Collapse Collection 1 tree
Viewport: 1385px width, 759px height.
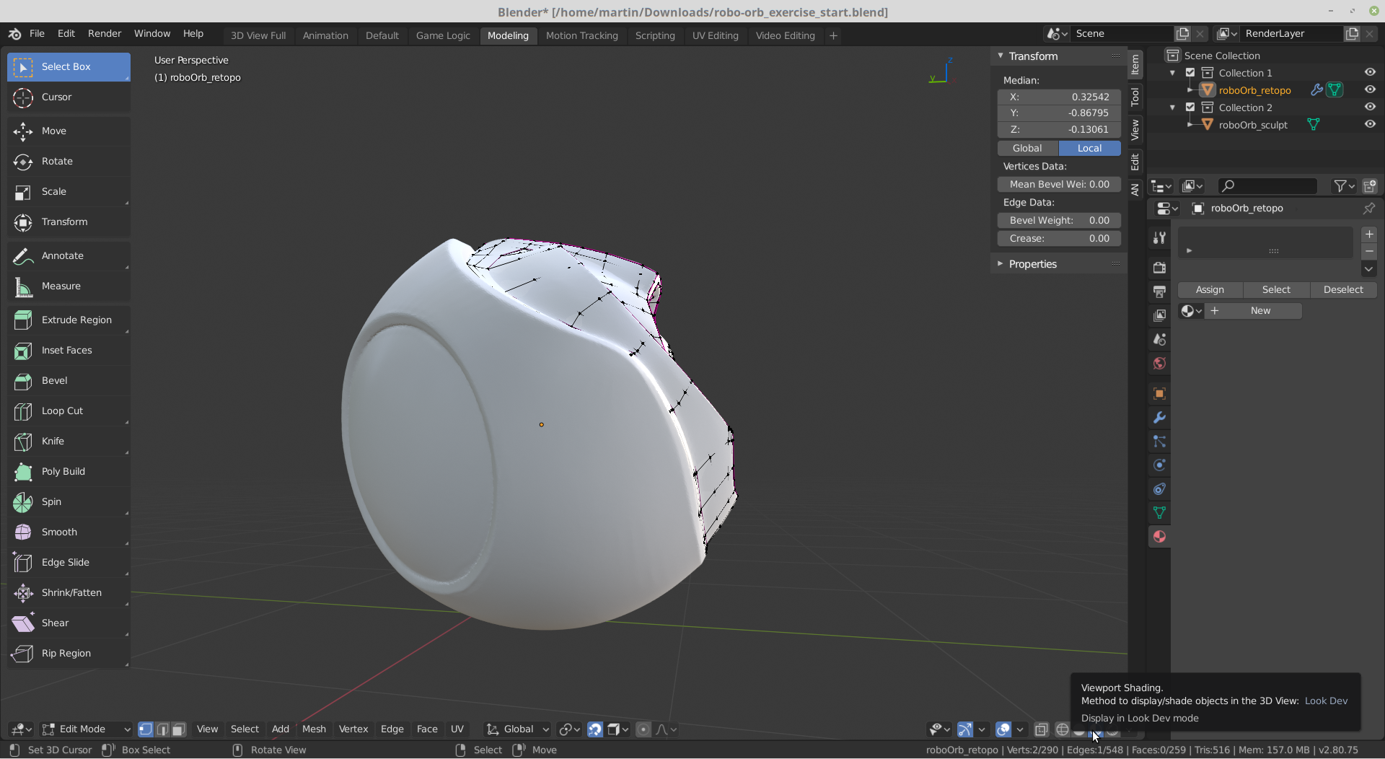click(x=1173, y=72)
